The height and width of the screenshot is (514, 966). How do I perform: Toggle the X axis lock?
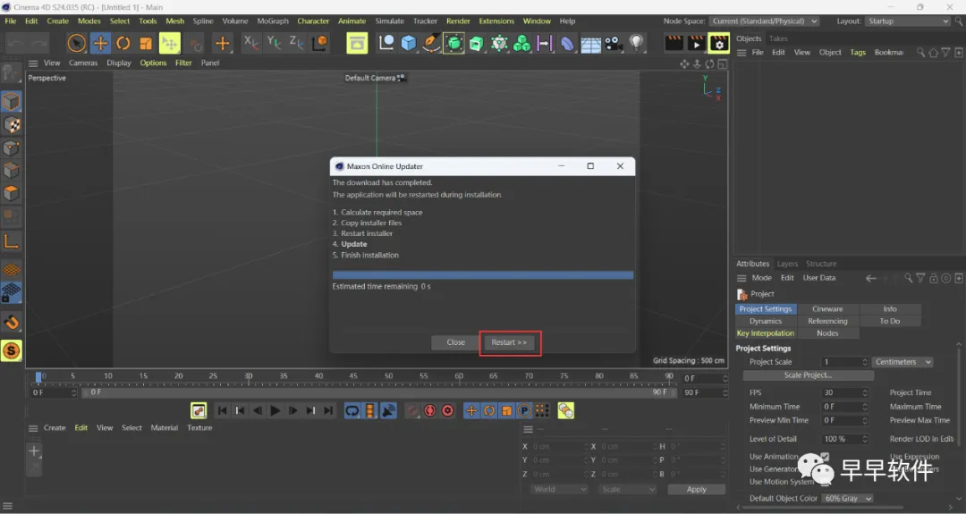click(250, 43)
